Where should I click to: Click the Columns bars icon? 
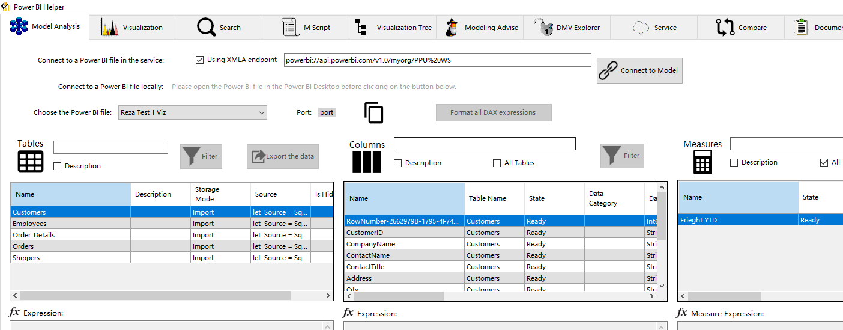click(x=366, y=162)
